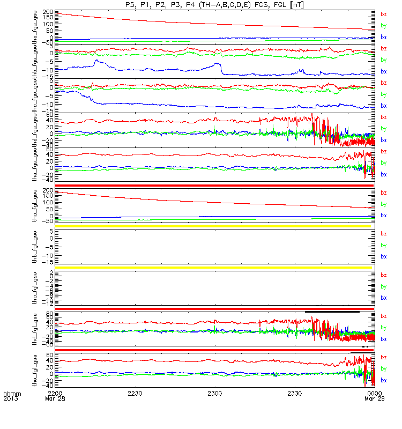Image resolution: width=402 pixels, height=429 pixels.
Task: Click the 'bz' legend label of the tha_fgl_gse panel
Action: (x=383, y=193)
